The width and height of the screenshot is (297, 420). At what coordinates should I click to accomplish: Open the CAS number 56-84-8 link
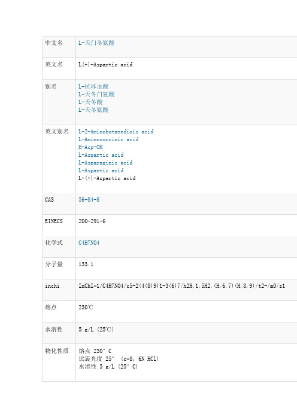(x=89, y=200)
